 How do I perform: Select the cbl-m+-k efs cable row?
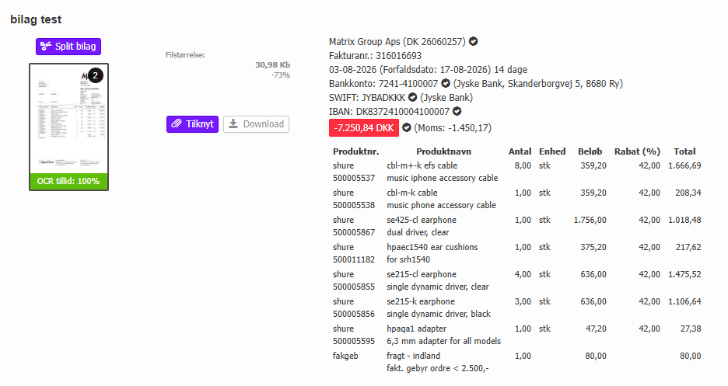coord(516,172)
